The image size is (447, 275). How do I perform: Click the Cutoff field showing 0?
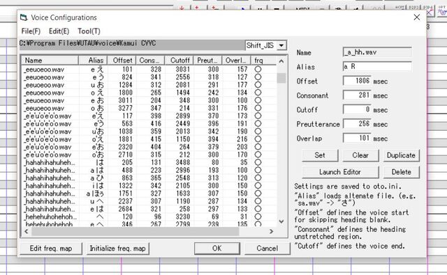[x=357, y=109]
